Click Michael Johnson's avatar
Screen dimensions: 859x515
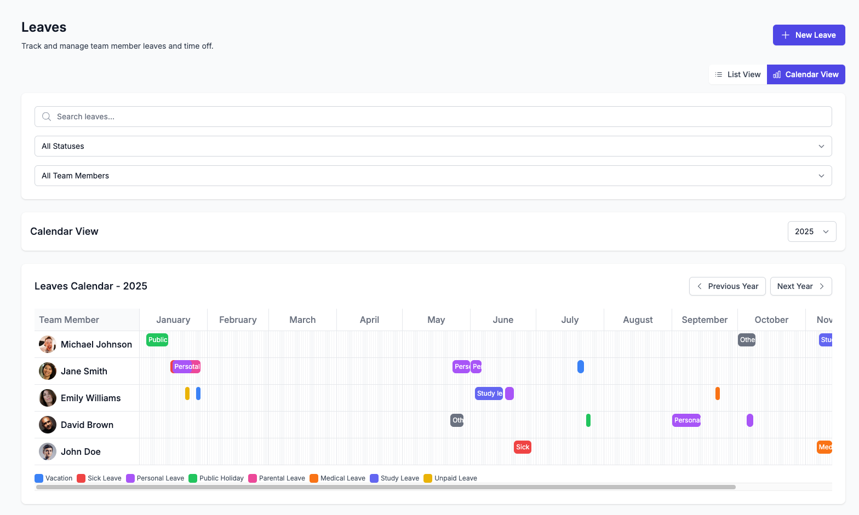pyautogui.click(x=48, y=344)
